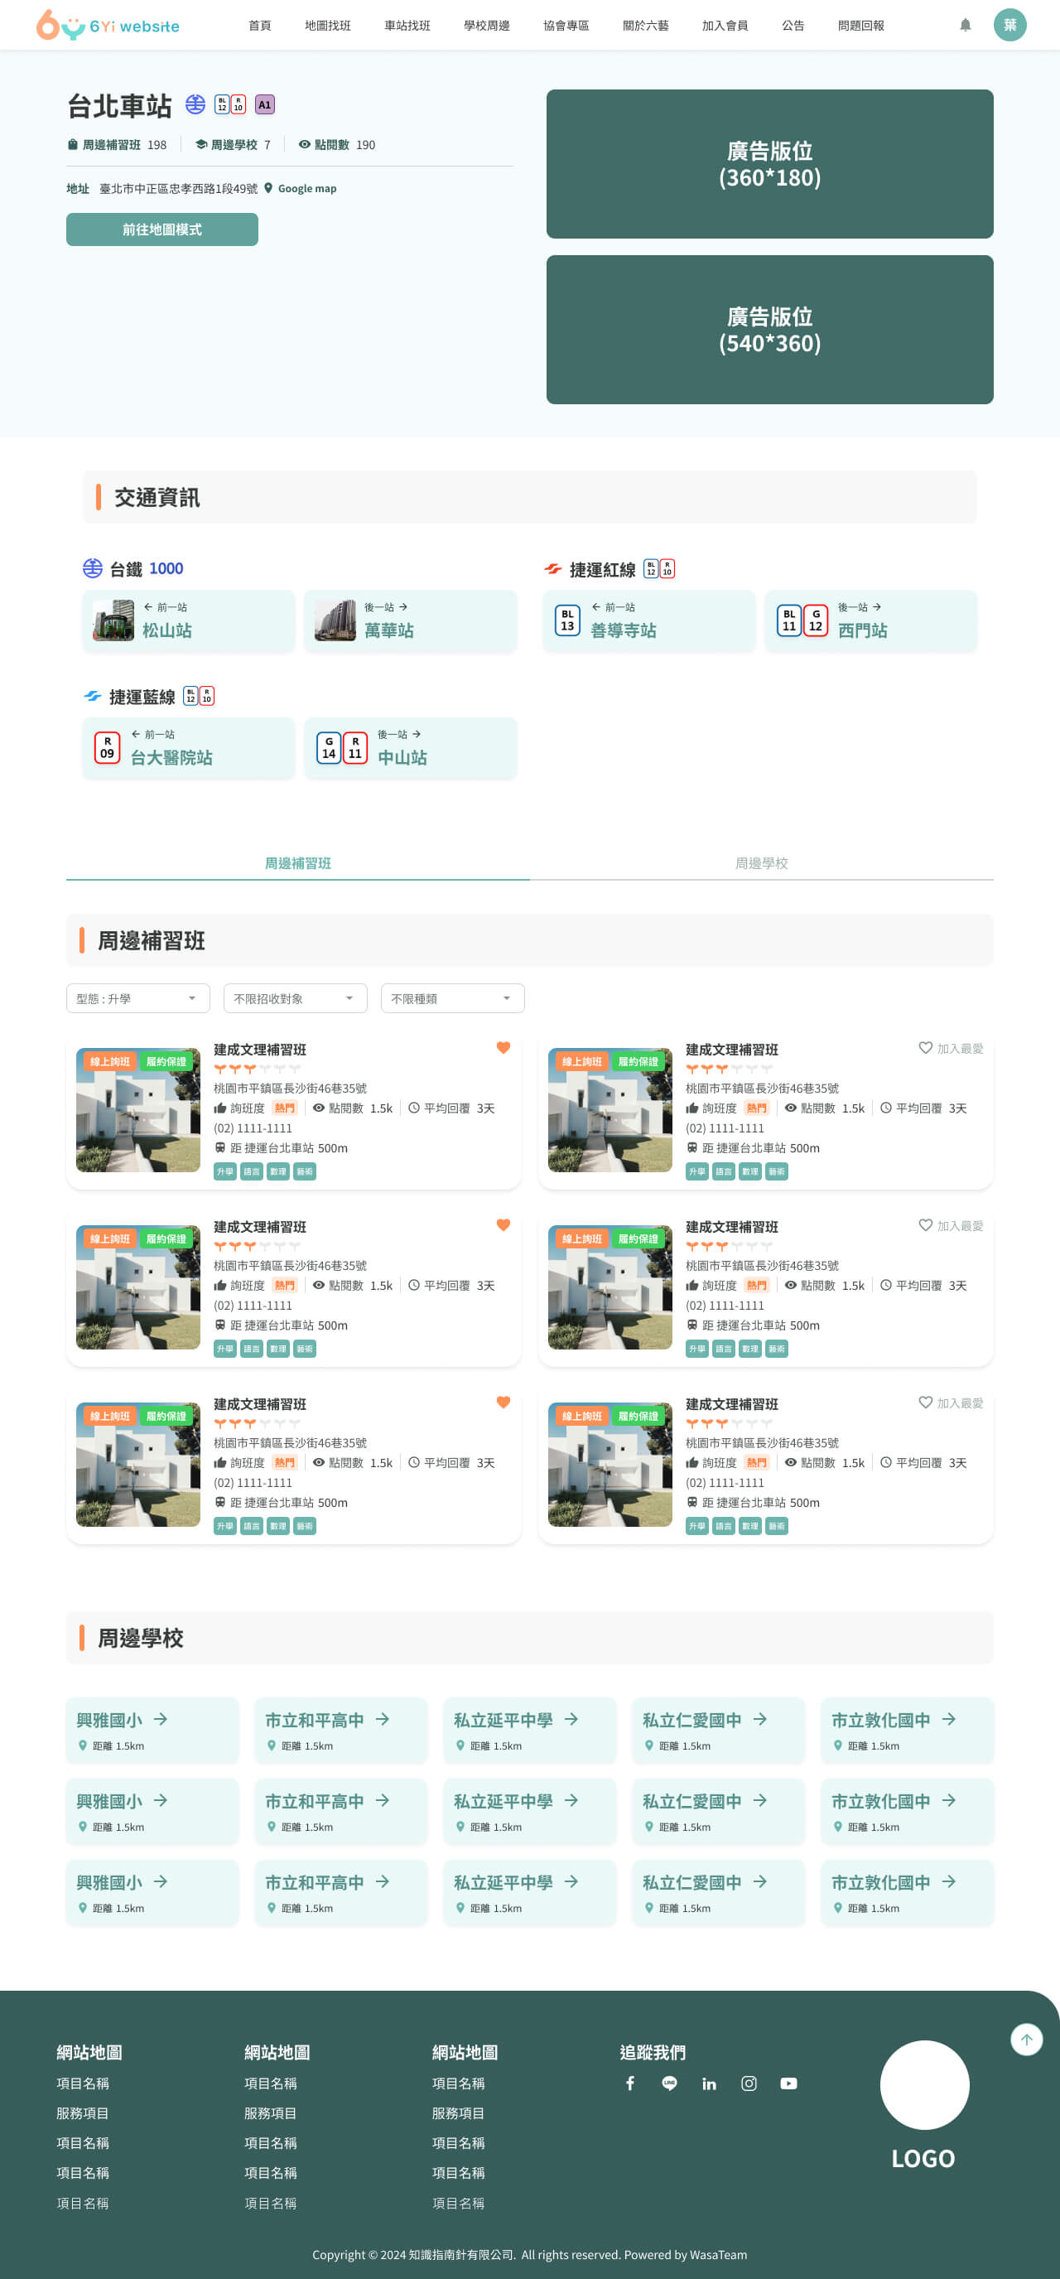1060x2279 pixels.
Task: Click arrow beside 市立敦化國中 in first row
Action: 948,1719
